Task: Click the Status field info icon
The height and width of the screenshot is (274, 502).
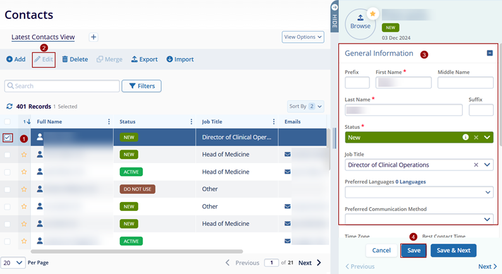Action: [465, 137]
